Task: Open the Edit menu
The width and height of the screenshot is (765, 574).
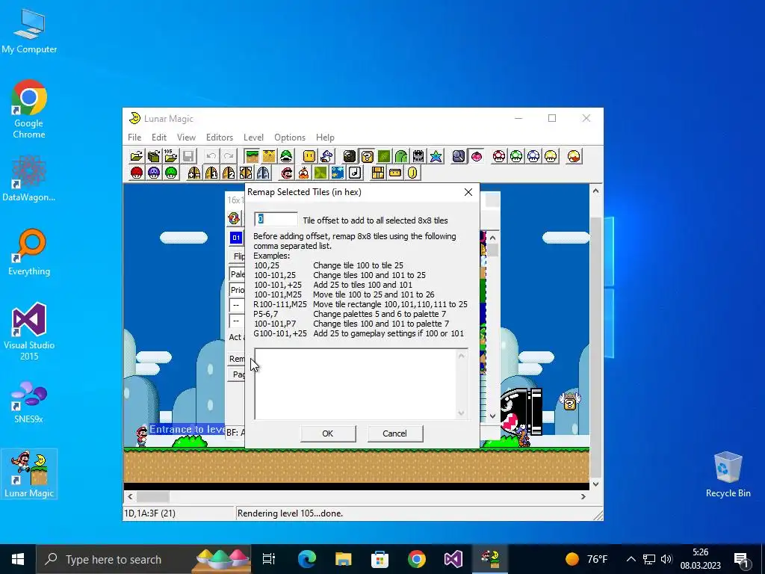Action: (159, 138)
